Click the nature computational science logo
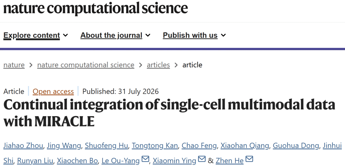This screenshot has height=168, width=345. [96, 8]
